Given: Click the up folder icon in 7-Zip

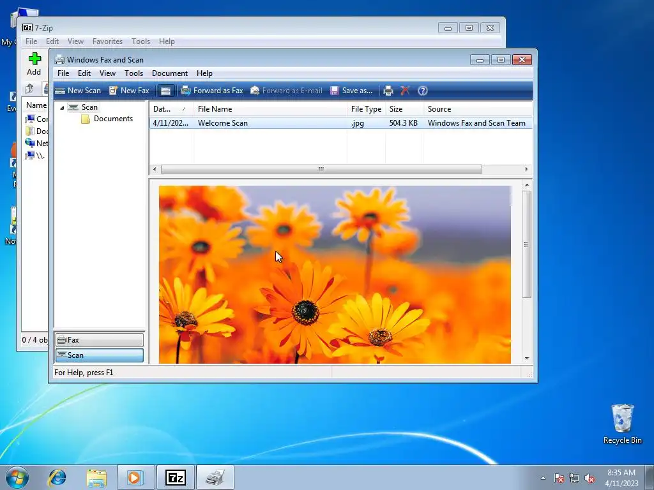Looking at the screenshot, I should (29, 89).
